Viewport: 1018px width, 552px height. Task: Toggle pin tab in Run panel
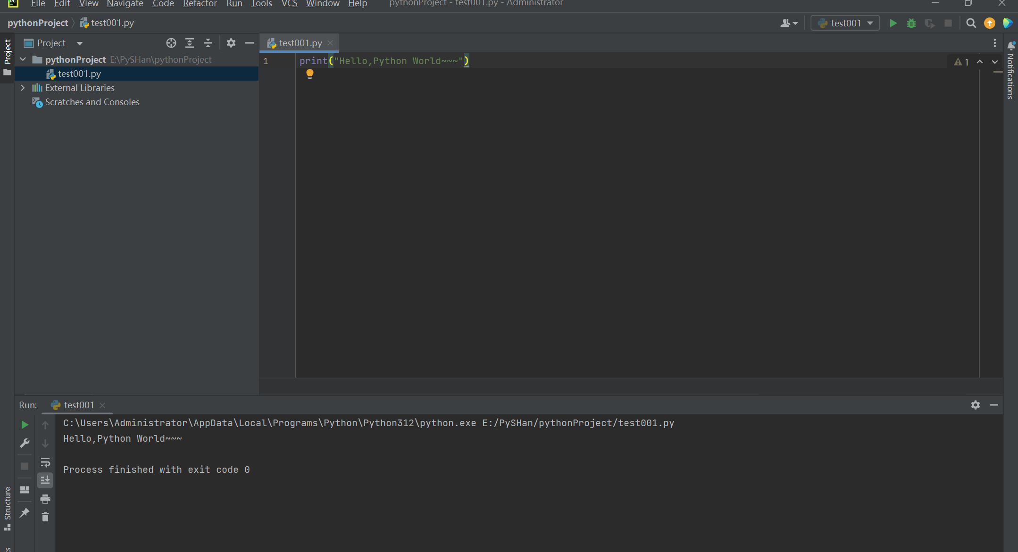click(25, 512)
